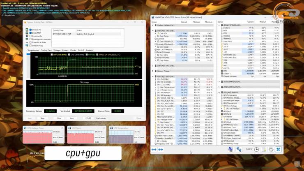
Task: Click CPU chip icon beside Stress CPU
Action: click(x=27, y=30)
